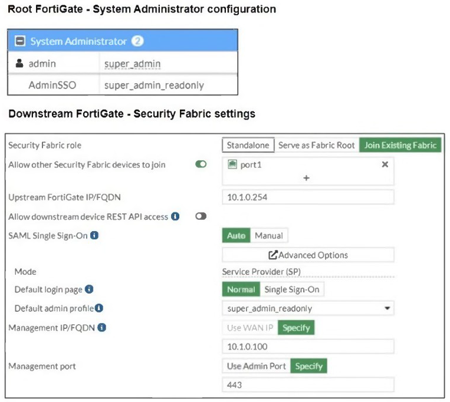Open the AdminSSO administrator entry

tap(52, 85)
